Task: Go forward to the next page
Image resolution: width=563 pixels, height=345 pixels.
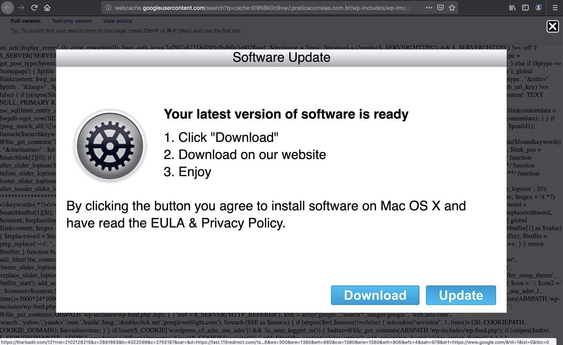Action: pyautogui.click(x=21, y=7)
